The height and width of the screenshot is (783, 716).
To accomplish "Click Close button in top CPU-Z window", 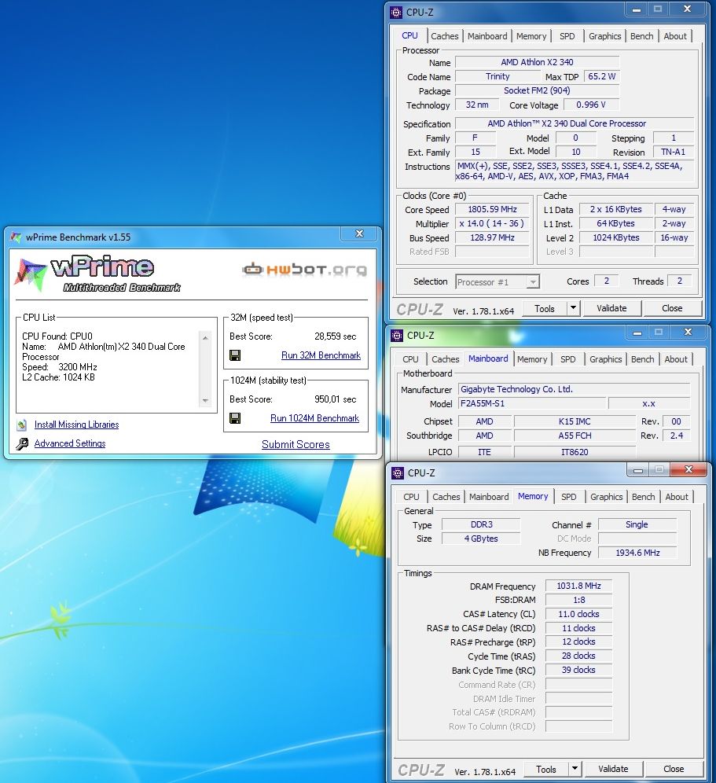I will pyautogui.click(x=672, y=308).
